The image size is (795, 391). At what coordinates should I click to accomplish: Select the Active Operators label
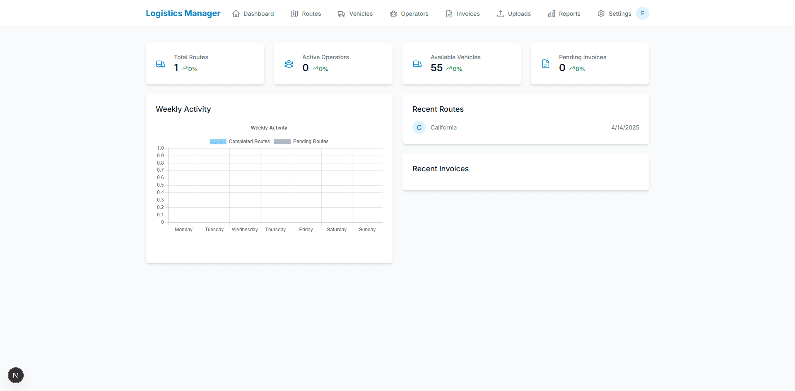pos(325,57)
